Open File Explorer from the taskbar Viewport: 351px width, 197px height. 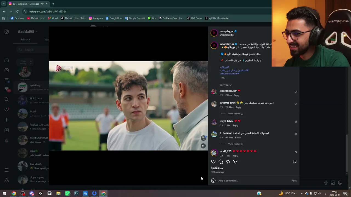point(58,193)
